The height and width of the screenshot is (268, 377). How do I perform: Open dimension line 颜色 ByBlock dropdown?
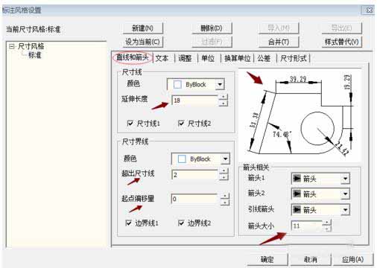(x=220, y=84)
